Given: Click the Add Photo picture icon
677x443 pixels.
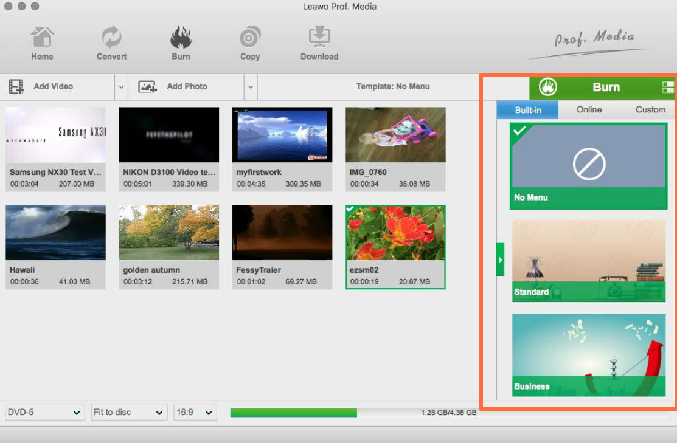Looking at the screenshot, I should point(148,87).
